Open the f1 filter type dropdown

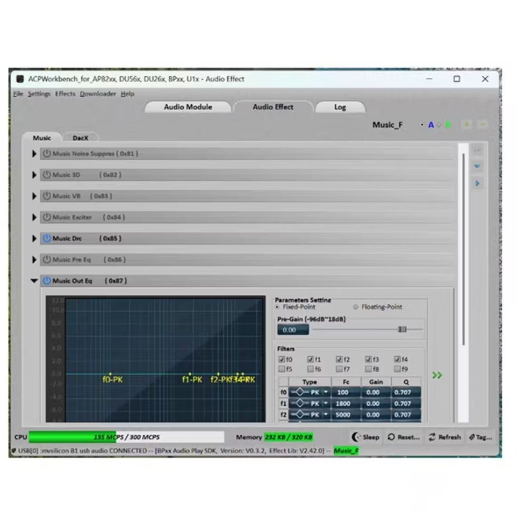(326, 404)
